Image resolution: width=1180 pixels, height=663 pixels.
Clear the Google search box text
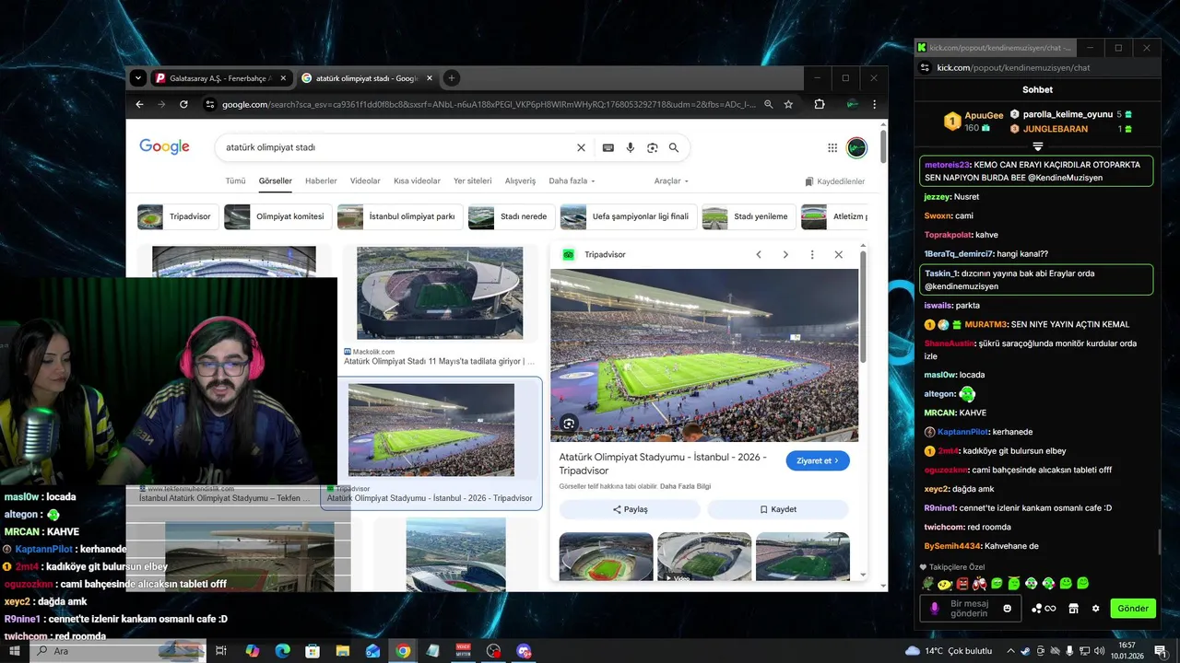(x=581, y=147)
